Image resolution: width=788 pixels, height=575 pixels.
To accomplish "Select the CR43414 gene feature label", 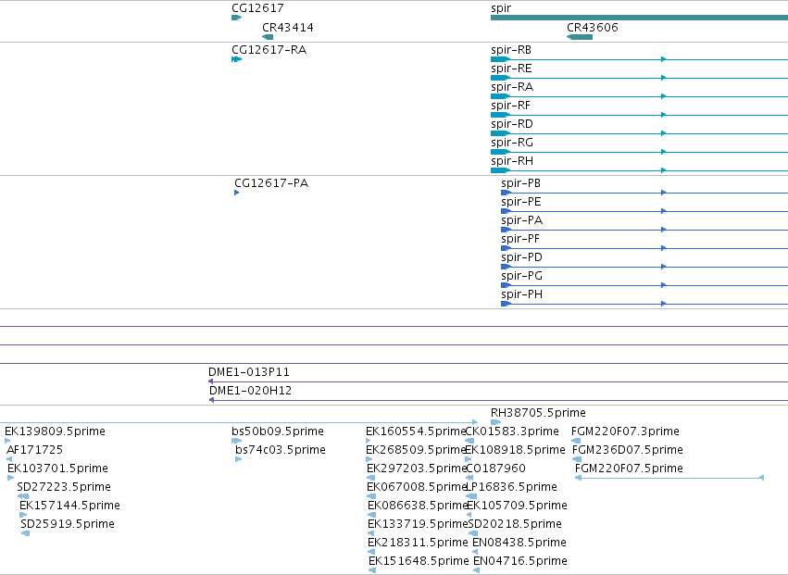I will 287,28.
